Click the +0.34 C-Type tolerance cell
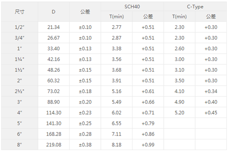Viewport: 228px width, 152px height. (211, 91)
